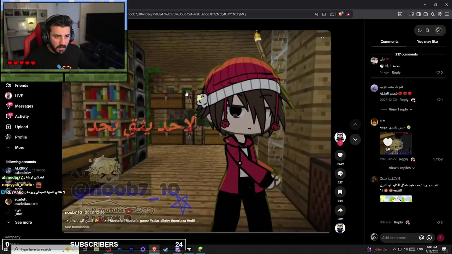
Task: Show hidden system tray icons
Action: click(395, 249)
